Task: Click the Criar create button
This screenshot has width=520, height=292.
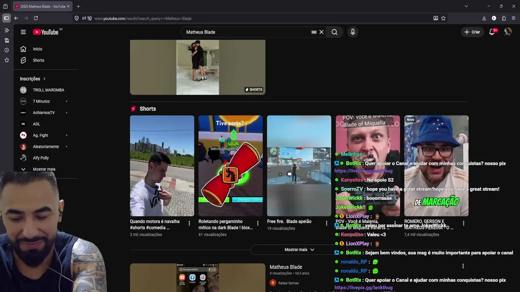Action: pos(472,32)
